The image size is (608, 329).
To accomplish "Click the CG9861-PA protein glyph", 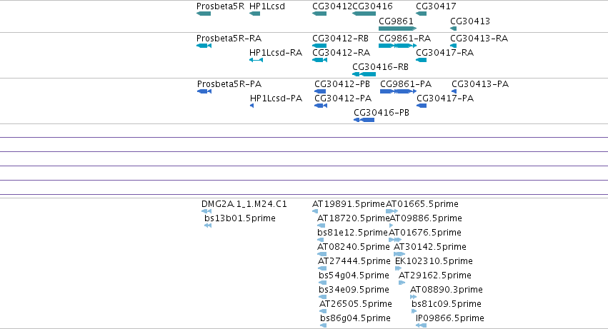I will click(x=398, y=91).
